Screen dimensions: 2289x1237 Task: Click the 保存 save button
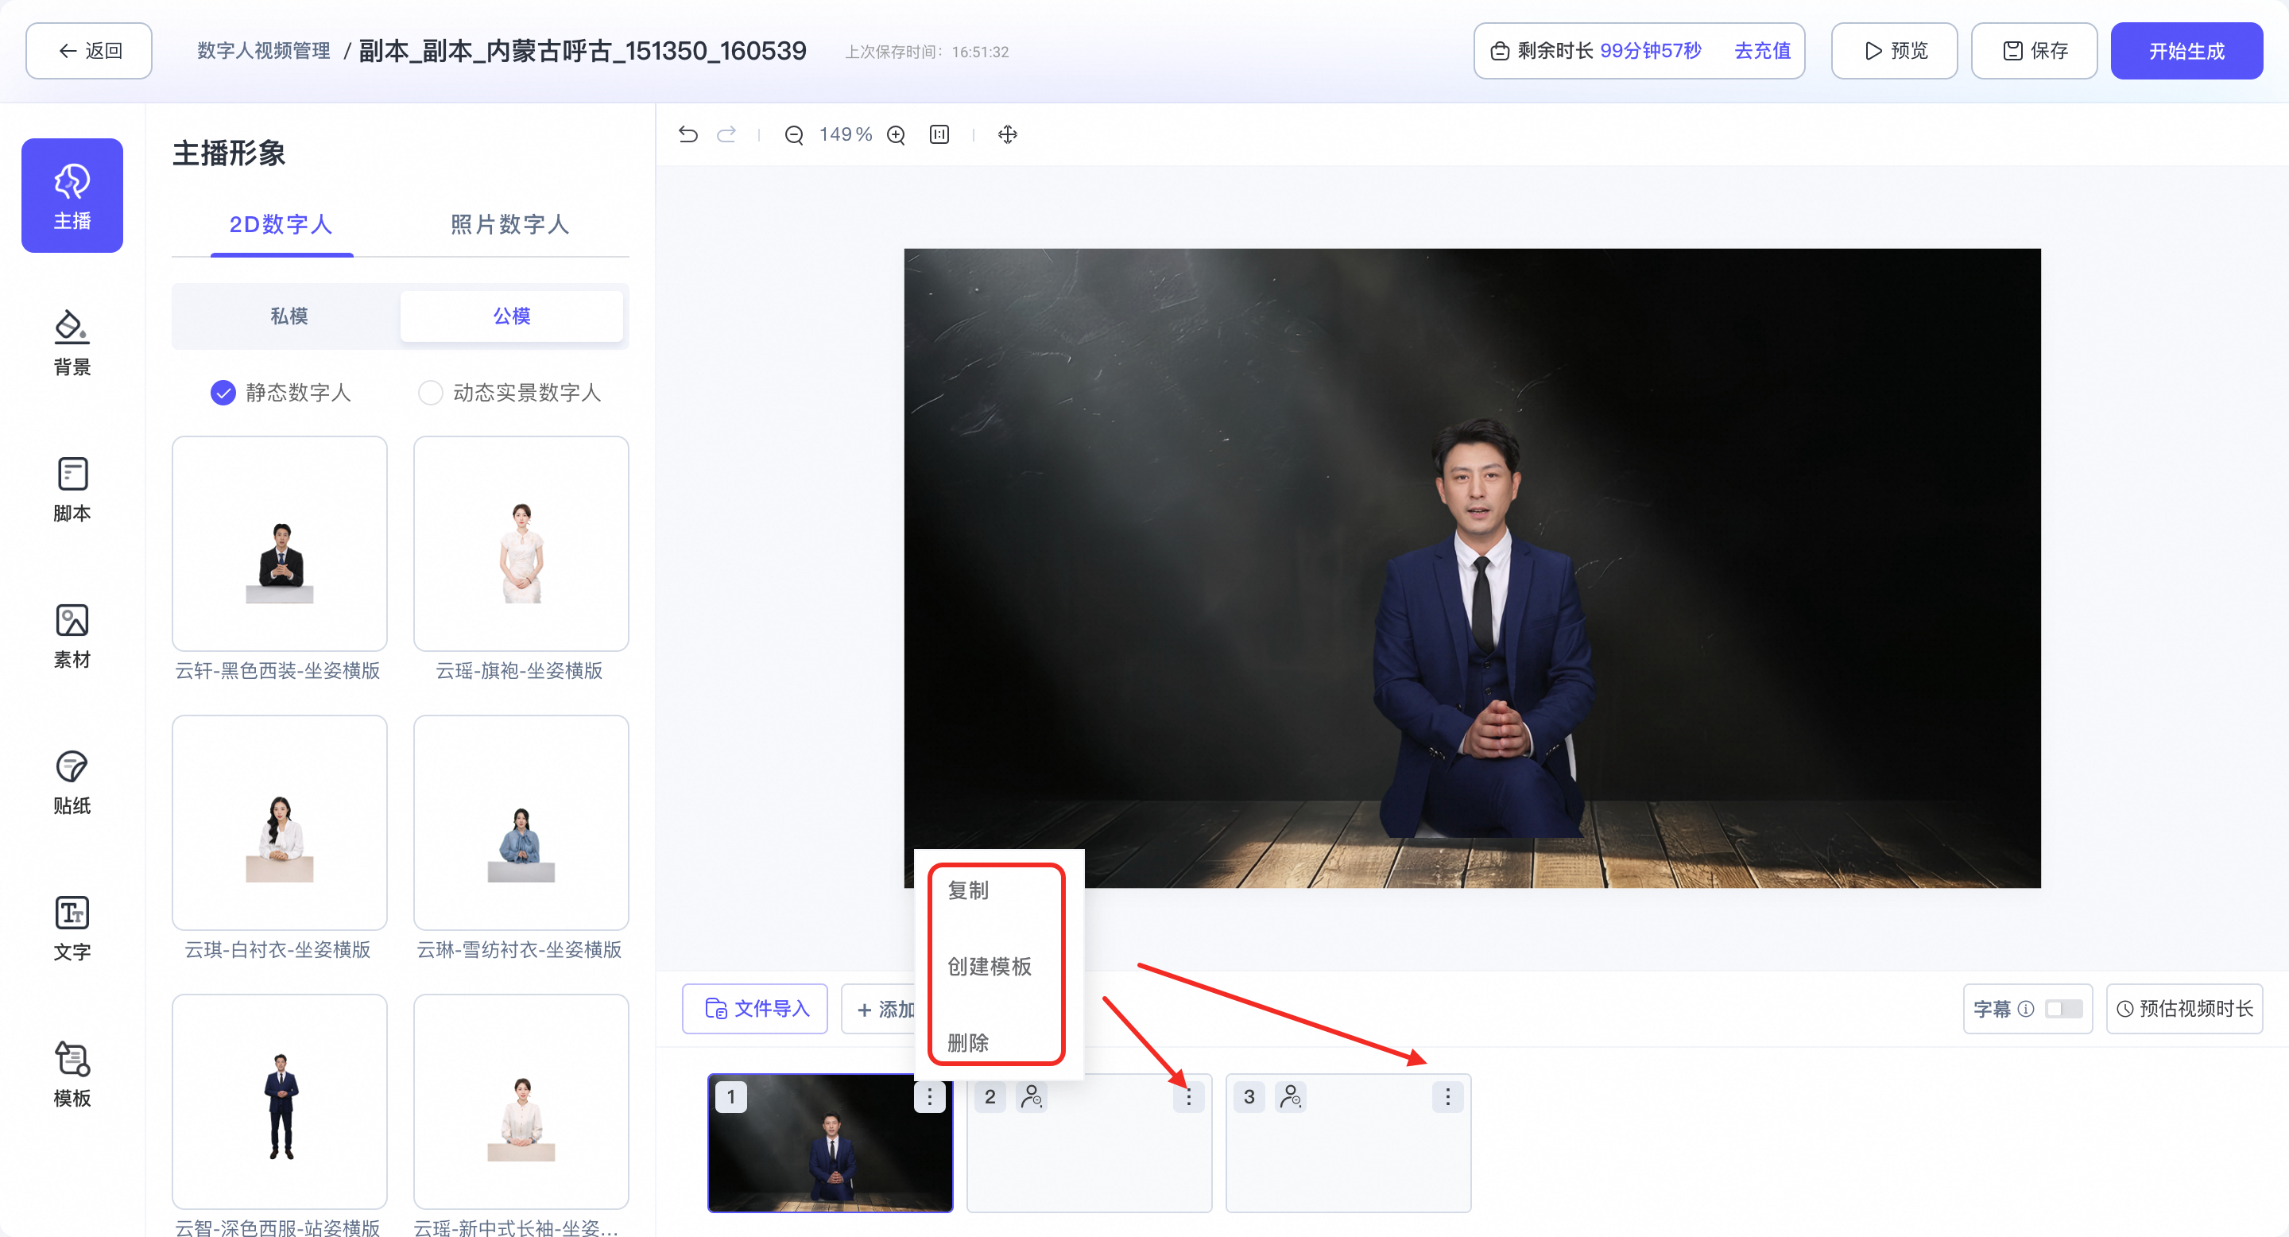pos(2034,51)
